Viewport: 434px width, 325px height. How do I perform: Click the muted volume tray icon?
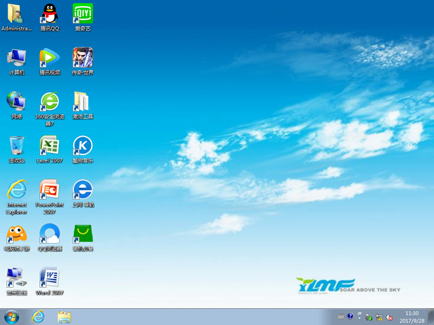click(x=390, y=317)
